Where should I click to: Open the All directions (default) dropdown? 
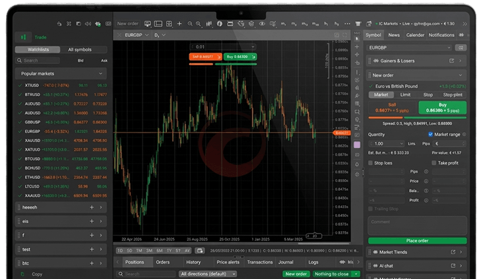click(x=208, y=274)
